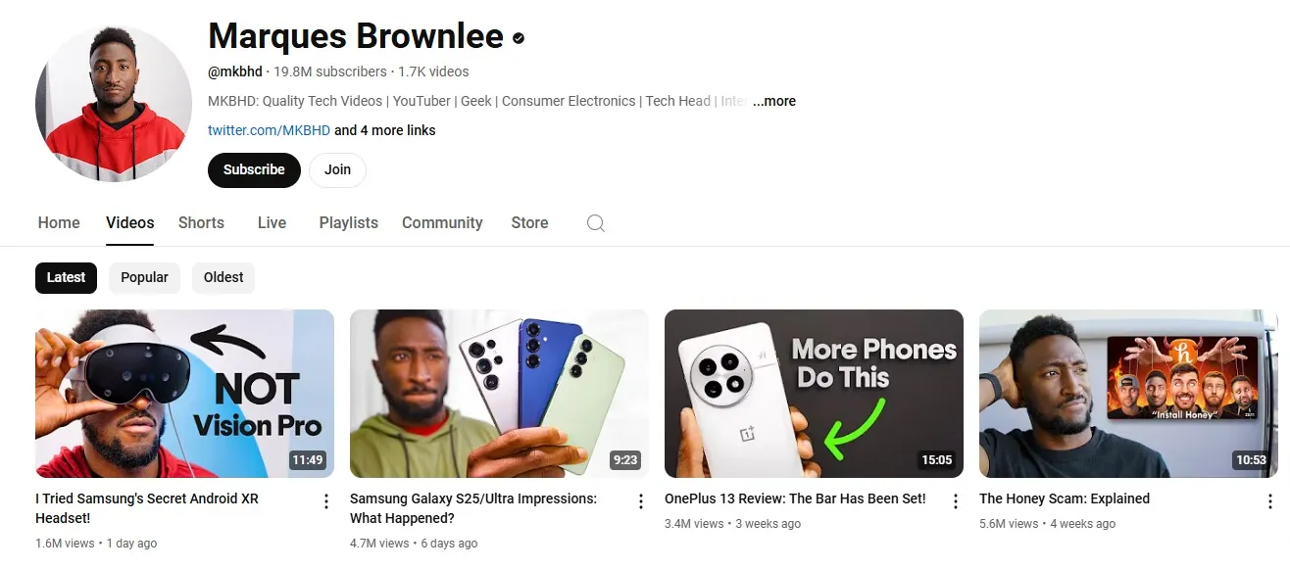Expand the 'and 4 more links' list
This screenshot has height=569, width=1290.
coord(385,130)
